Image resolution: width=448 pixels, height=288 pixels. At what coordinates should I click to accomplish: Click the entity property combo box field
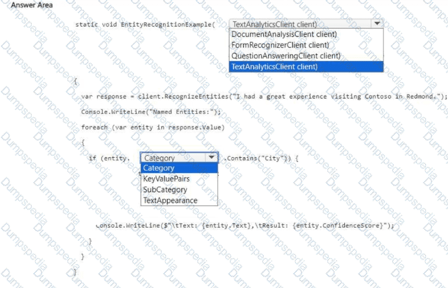click(173, 158)
